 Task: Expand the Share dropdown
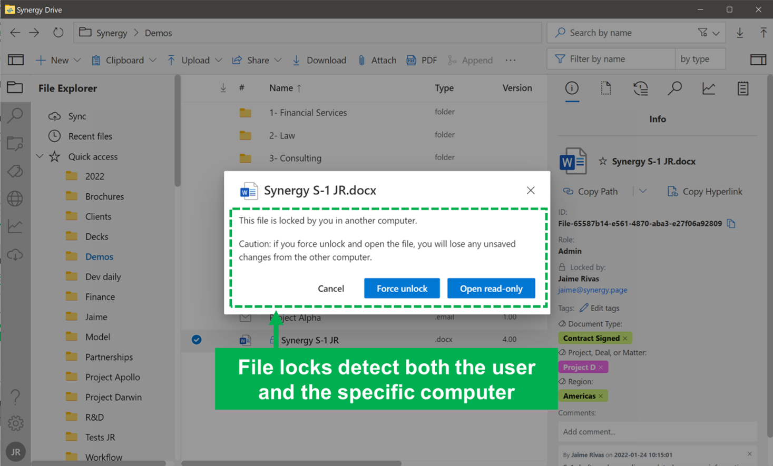point(278,60)
